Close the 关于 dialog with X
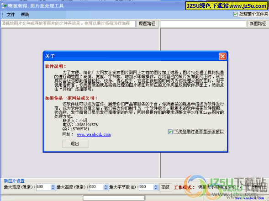Screen dimensions: 269x201 [x=223, y=56]
